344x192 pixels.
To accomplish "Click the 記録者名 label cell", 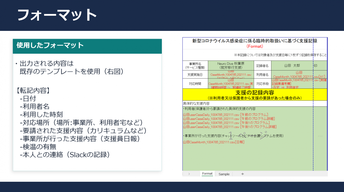I will click(263, 66).
